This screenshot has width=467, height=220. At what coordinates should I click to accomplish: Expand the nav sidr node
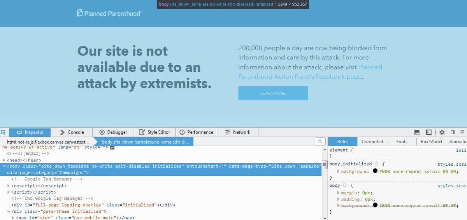(13, 218)
